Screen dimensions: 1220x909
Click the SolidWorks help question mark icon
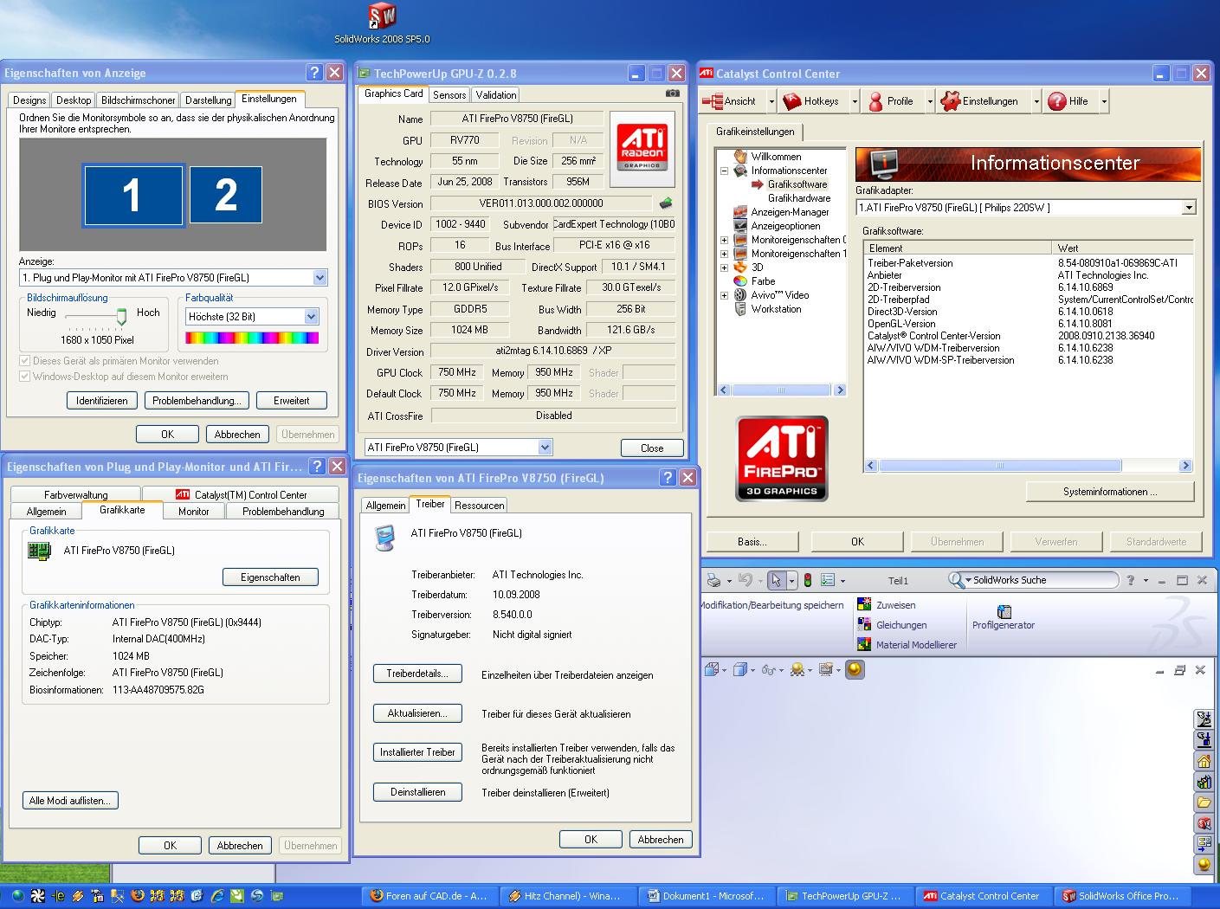(x=1130, y=580)
